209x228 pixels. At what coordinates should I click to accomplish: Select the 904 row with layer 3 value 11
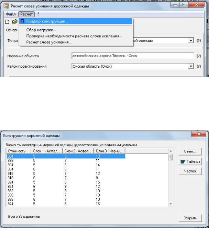[66, 169]
